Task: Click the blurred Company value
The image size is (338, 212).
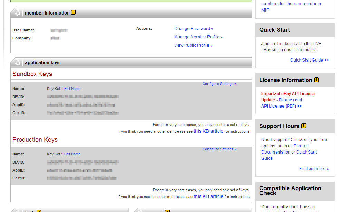Action: [x=55, y=38]
